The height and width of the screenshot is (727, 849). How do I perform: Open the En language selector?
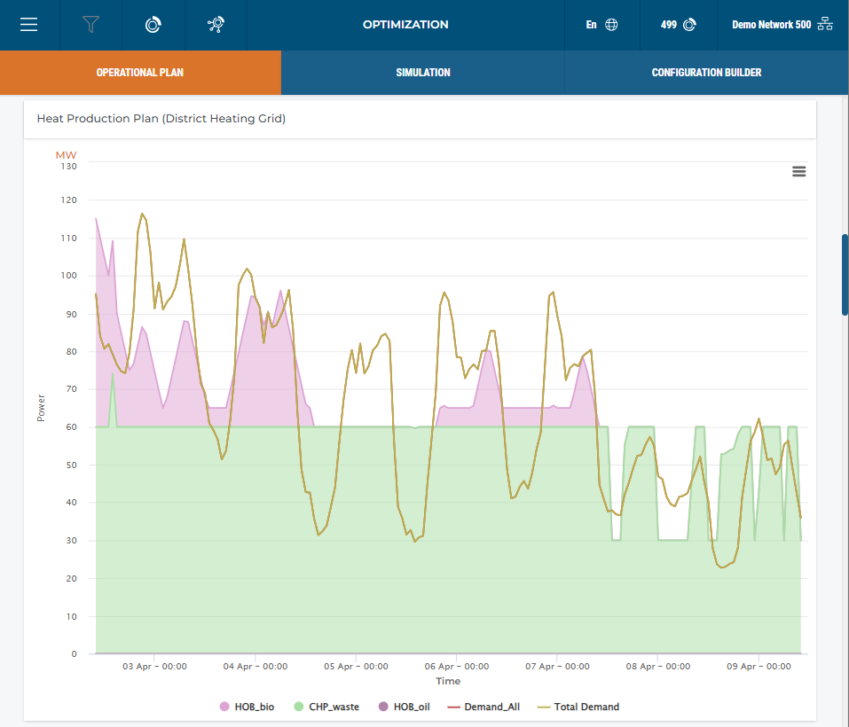pos(592,25)
